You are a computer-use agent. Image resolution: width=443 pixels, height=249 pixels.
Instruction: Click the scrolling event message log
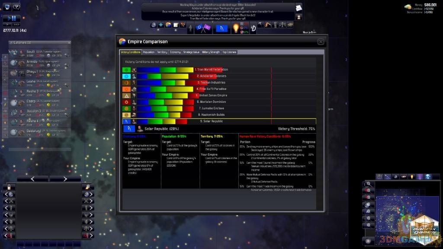click(x=218, y=12)
